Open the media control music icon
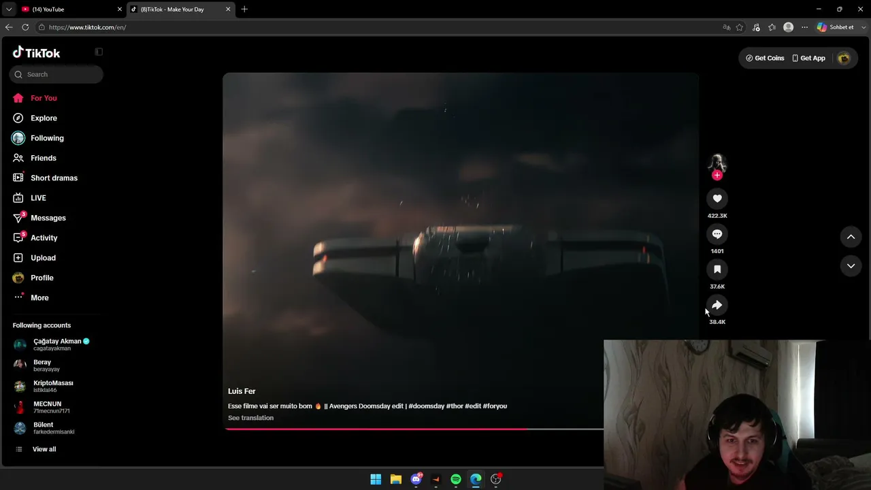871x490 pixels. (756, 27)
